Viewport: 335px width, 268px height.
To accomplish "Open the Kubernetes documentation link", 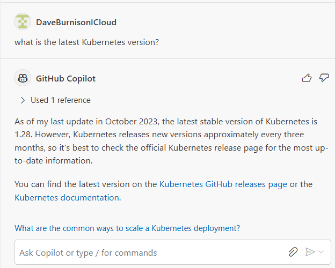I will point(67,198).
